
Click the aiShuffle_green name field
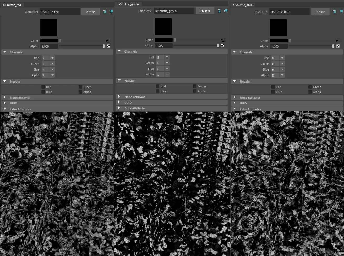174,11
